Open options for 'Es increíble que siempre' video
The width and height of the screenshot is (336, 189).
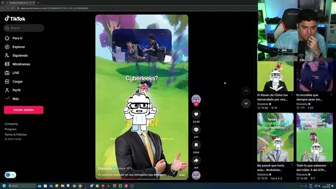point(331,95)
